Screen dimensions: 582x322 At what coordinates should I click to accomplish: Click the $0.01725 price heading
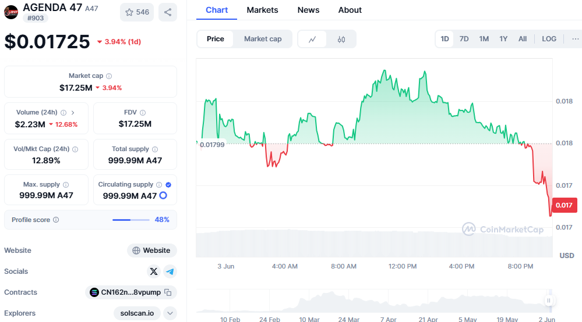(47, 41)
